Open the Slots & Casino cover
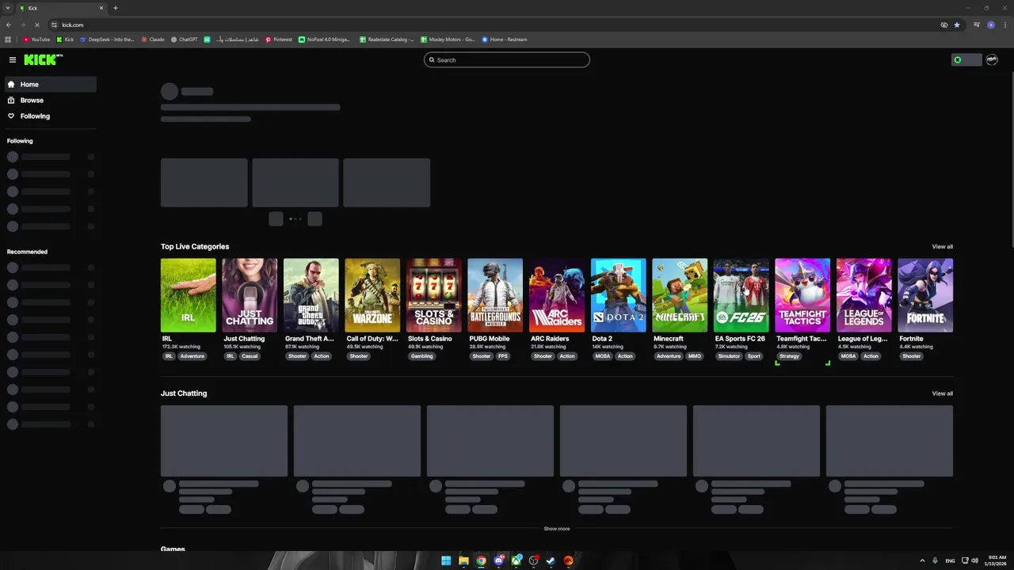Screen dimensions: 1014x570 433,295
